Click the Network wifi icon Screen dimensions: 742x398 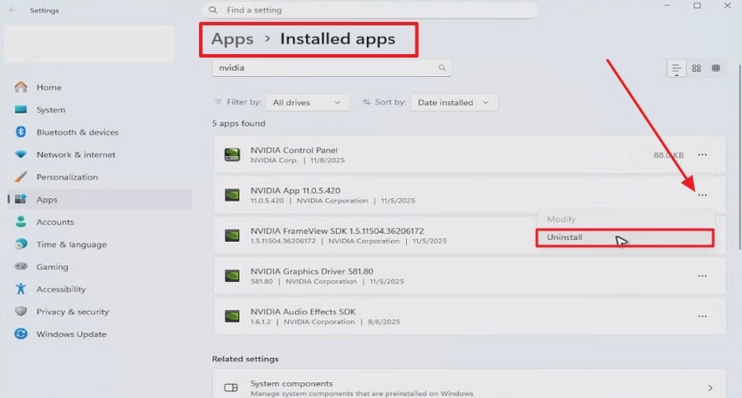pos(20,154)
